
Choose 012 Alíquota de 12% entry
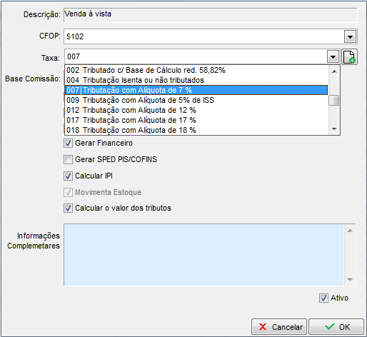pos(196,110)
